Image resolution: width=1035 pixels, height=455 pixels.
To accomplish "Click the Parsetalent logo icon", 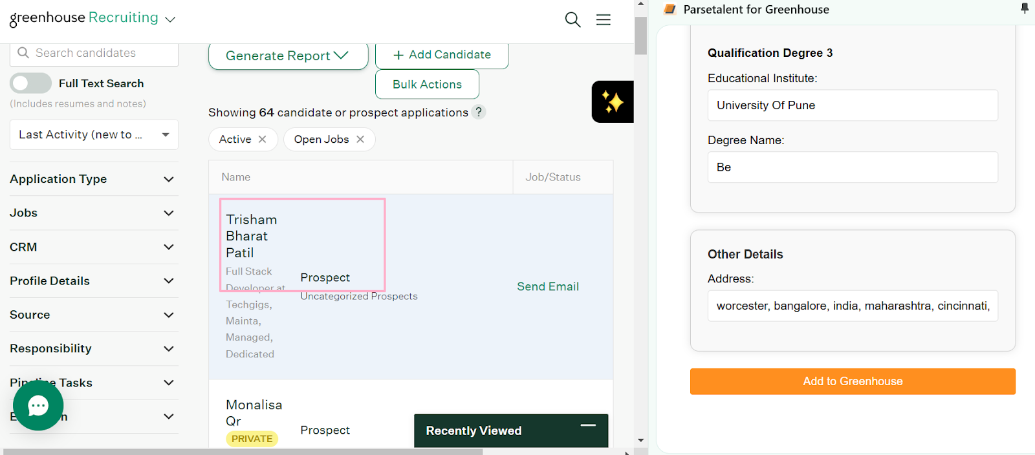I will [670, 9].
